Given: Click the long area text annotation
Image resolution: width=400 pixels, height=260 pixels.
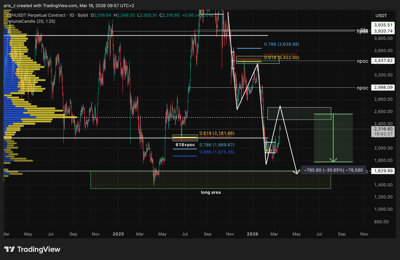Looking at the screenshot, I should [x=211, y=192].
